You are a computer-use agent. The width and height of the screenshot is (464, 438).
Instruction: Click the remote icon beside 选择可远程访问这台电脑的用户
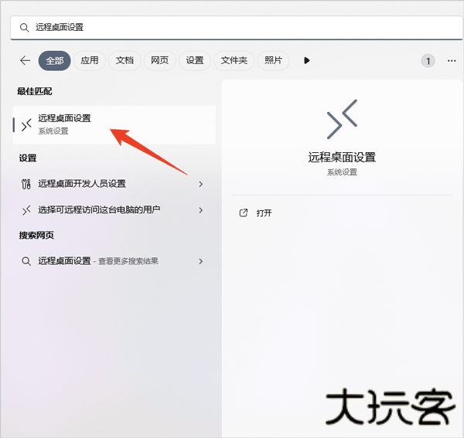26,210
